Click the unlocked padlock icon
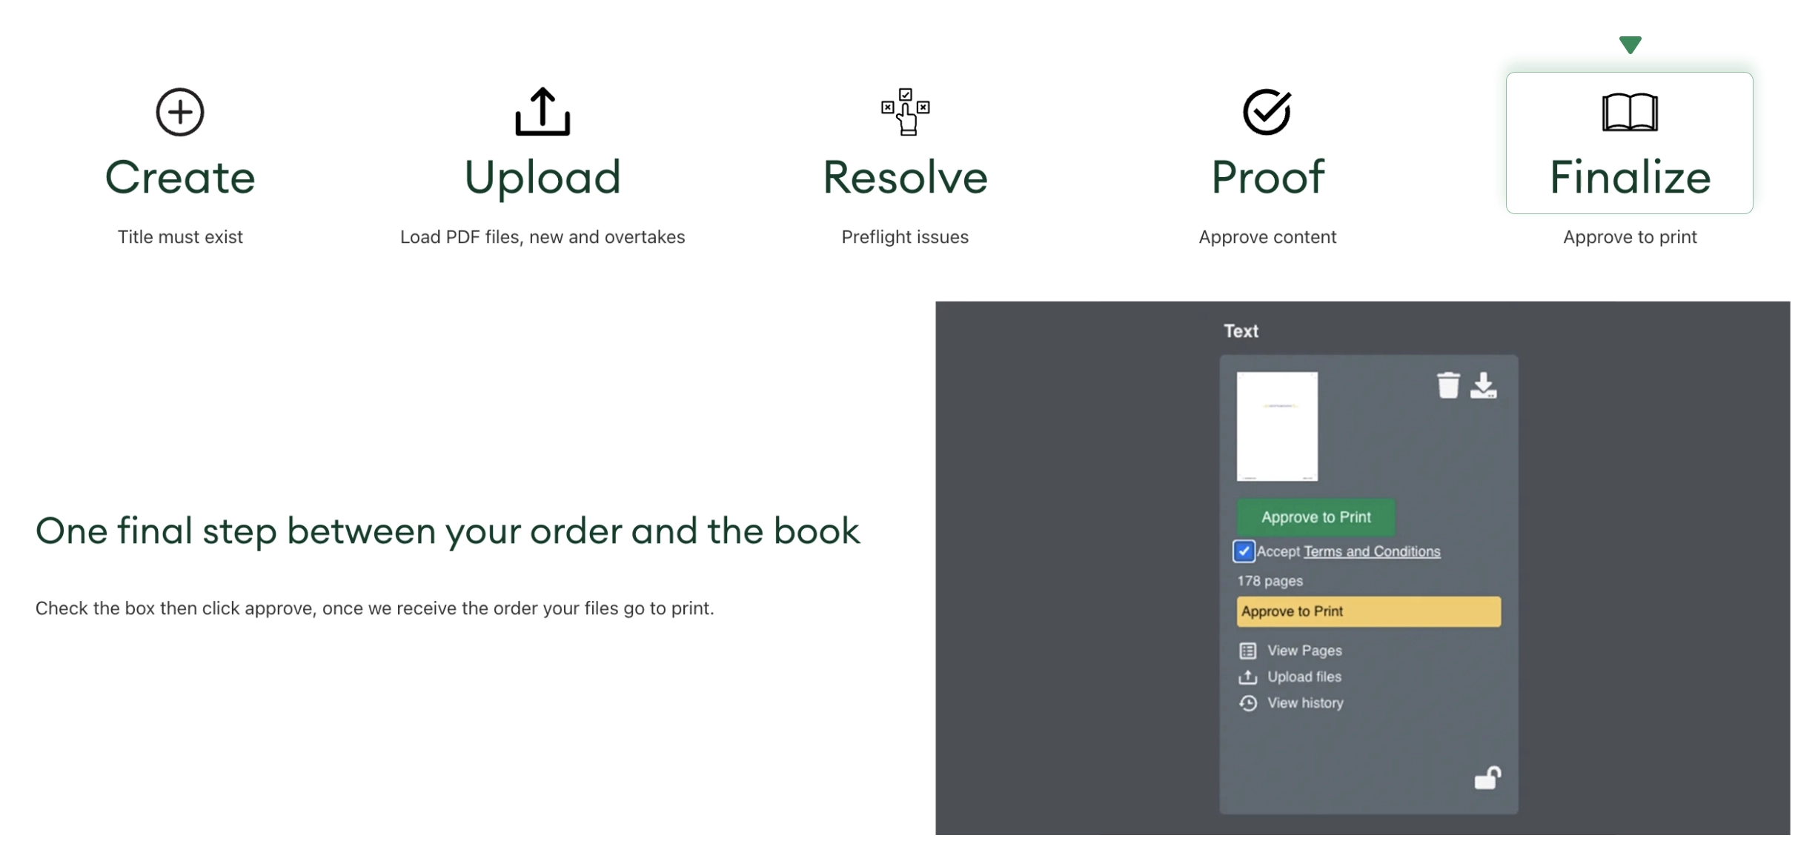Screen dimensions: 1818x864 [1487, 777]
